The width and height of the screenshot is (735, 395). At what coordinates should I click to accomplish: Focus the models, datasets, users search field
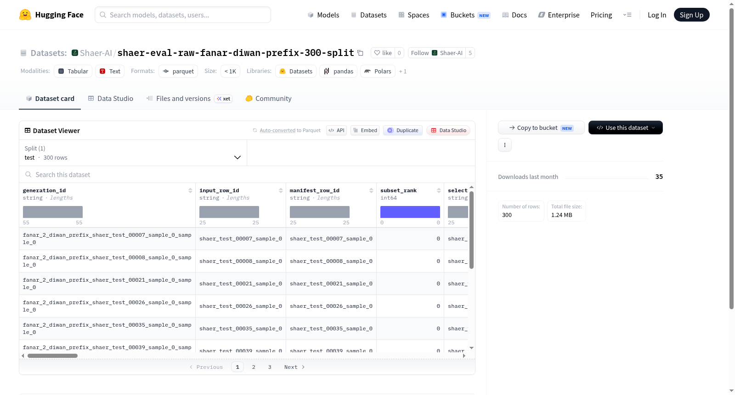pyautogui.click(x=183, y=15)
